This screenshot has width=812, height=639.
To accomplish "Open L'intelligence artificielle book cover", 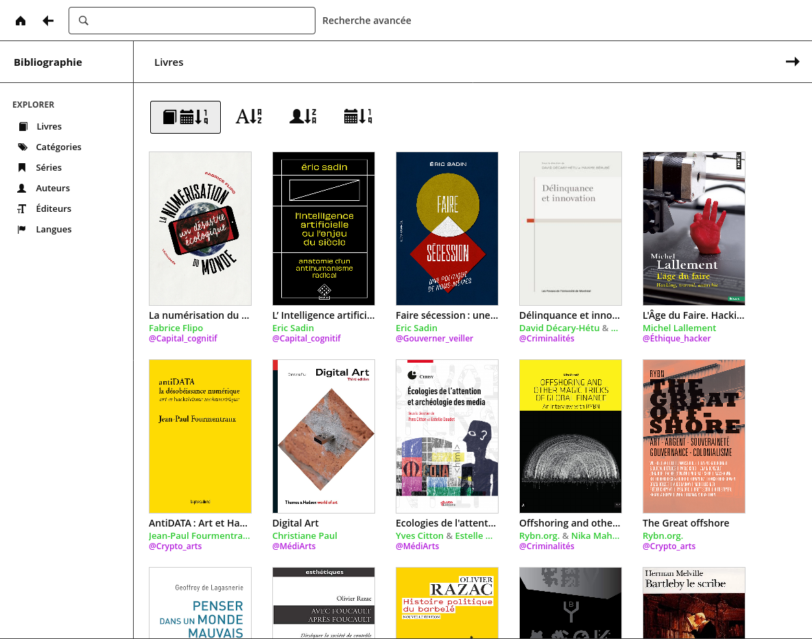I will click(324, 228).
